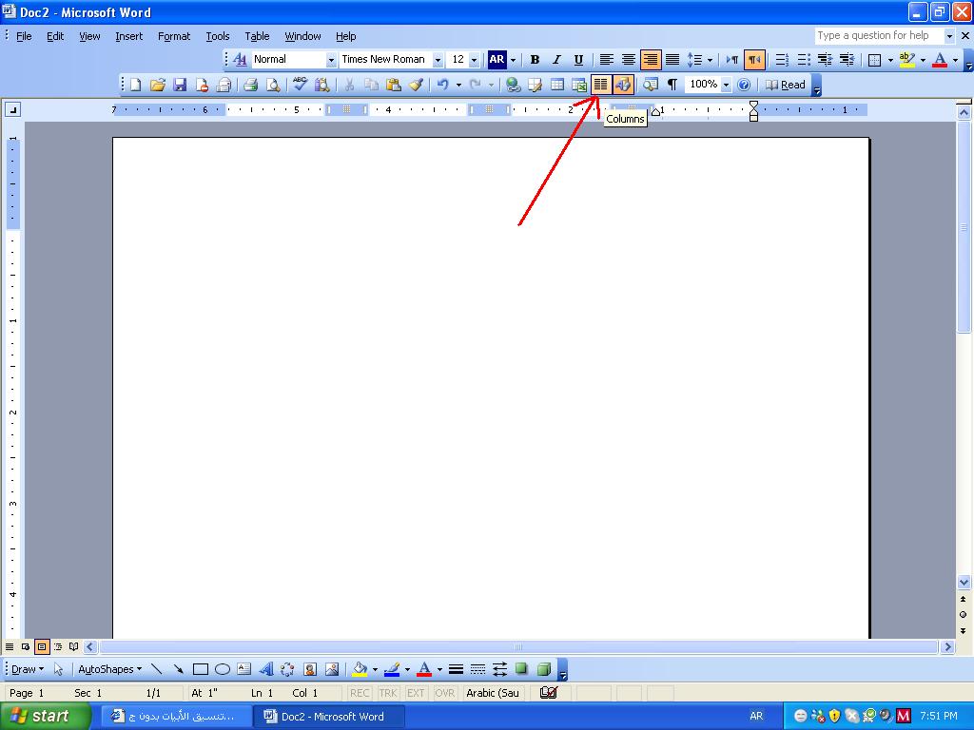Select the Rectangle shape tool
974x730 pixels.
pyautogui.click(x=200, y=669)
